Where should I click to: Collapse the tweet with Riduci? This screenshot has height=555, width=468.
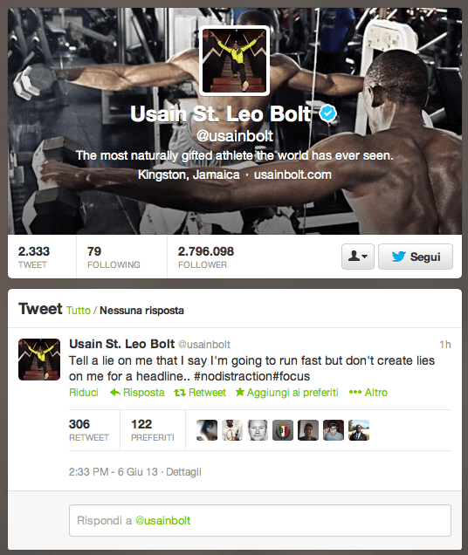coord(84,392)
